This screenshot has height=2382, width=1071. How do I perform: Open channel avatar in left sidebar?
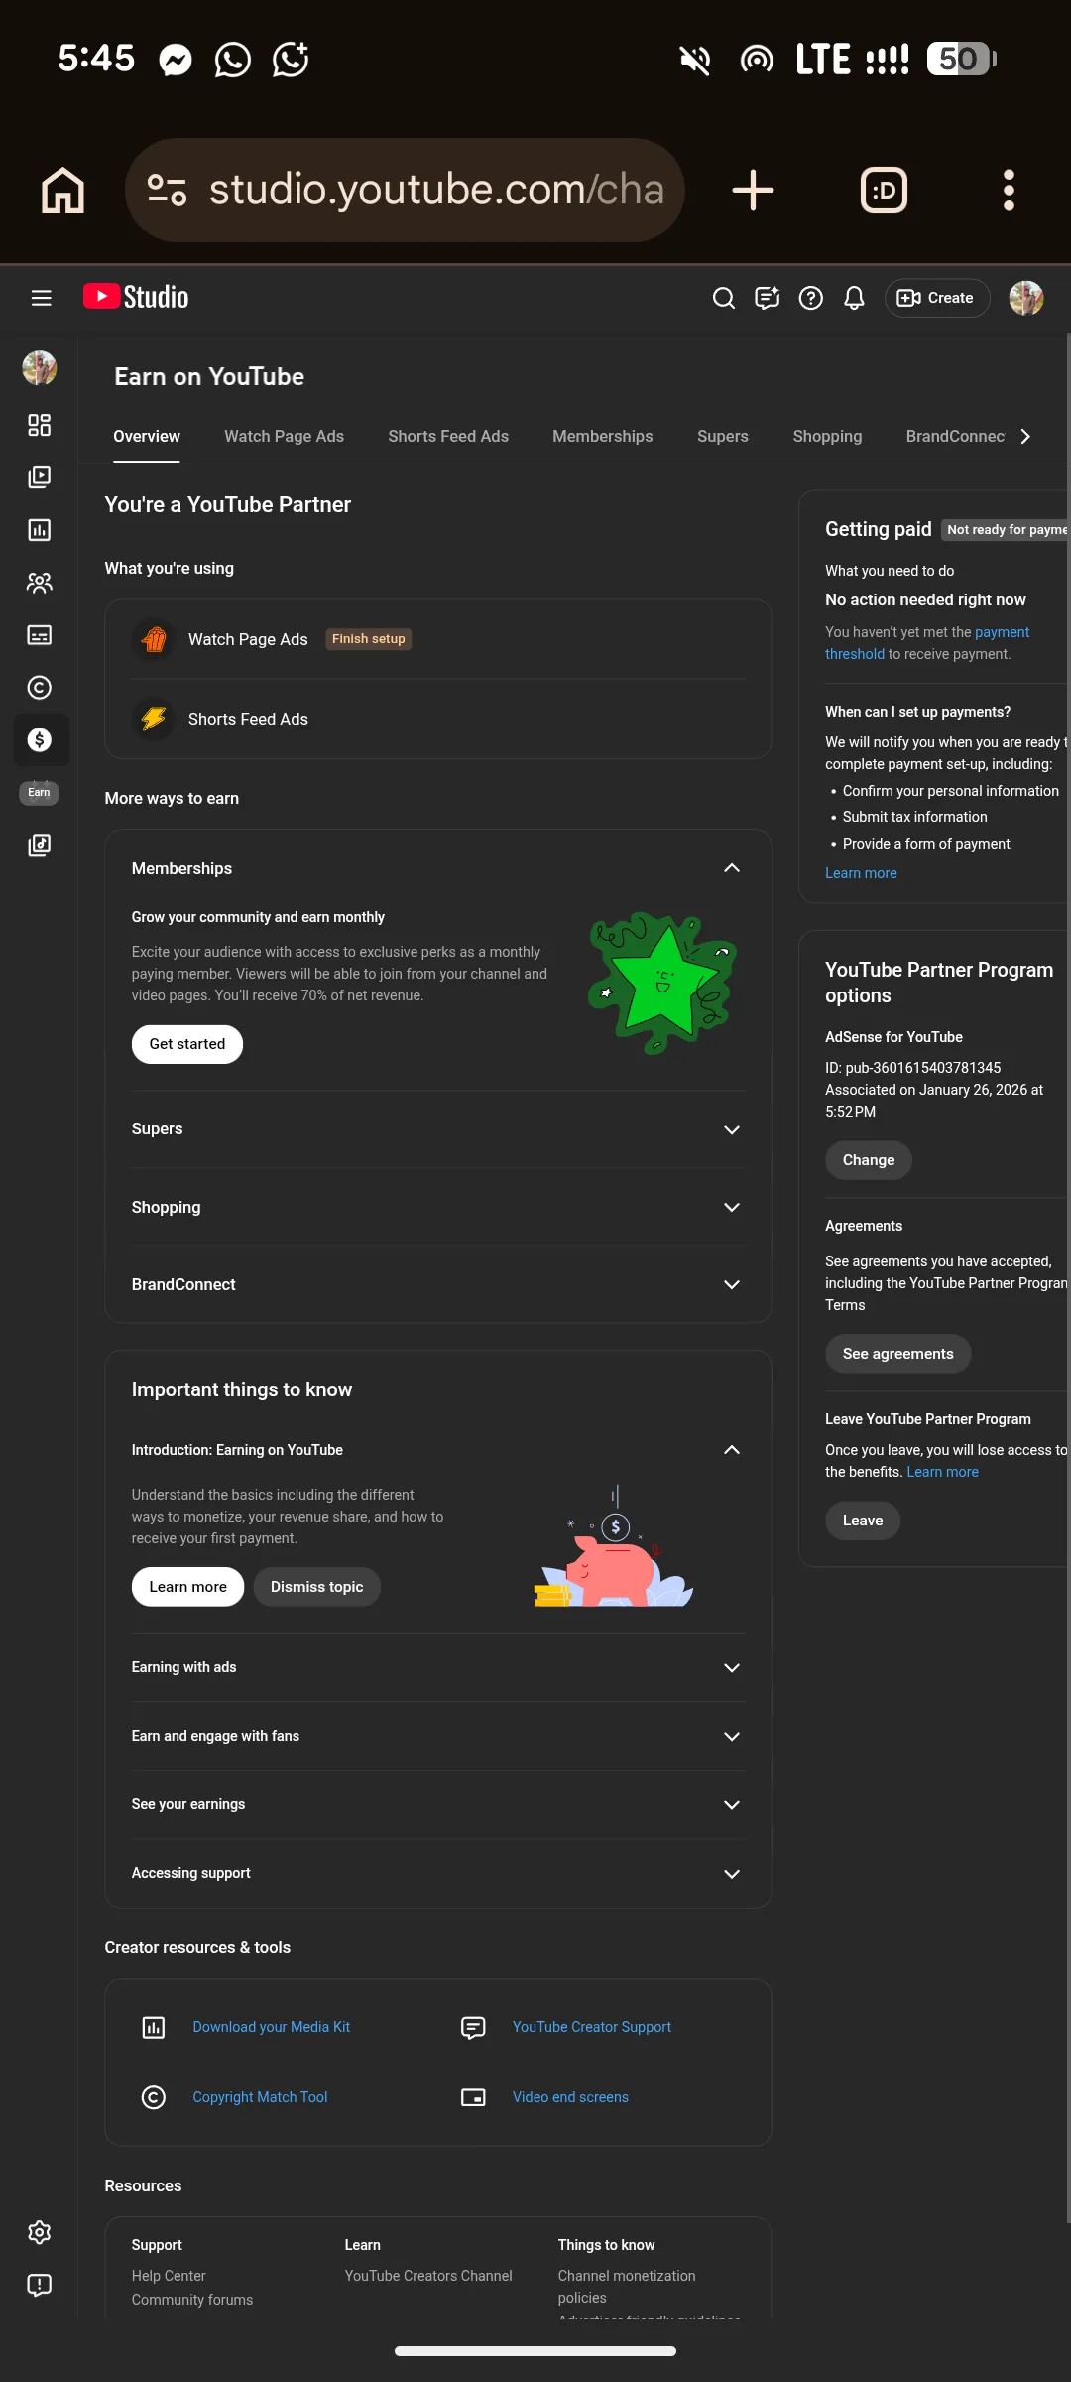click(x=40, y=367)
